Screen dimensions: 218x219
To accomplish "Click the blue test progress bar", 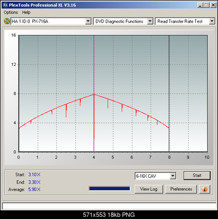I will pyautogui.click(x=110, y=189).
